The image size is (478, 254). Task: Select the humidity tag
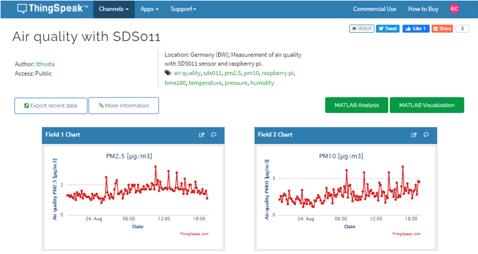click(x=262, y=83)
